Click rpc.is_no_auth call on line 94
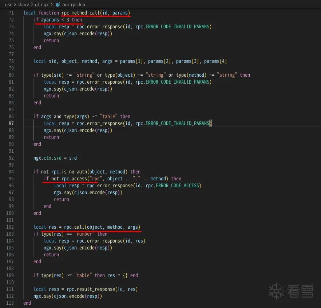The width and height of the screenshot is (321, 308). pyautogui.click(x=70, y=172)
